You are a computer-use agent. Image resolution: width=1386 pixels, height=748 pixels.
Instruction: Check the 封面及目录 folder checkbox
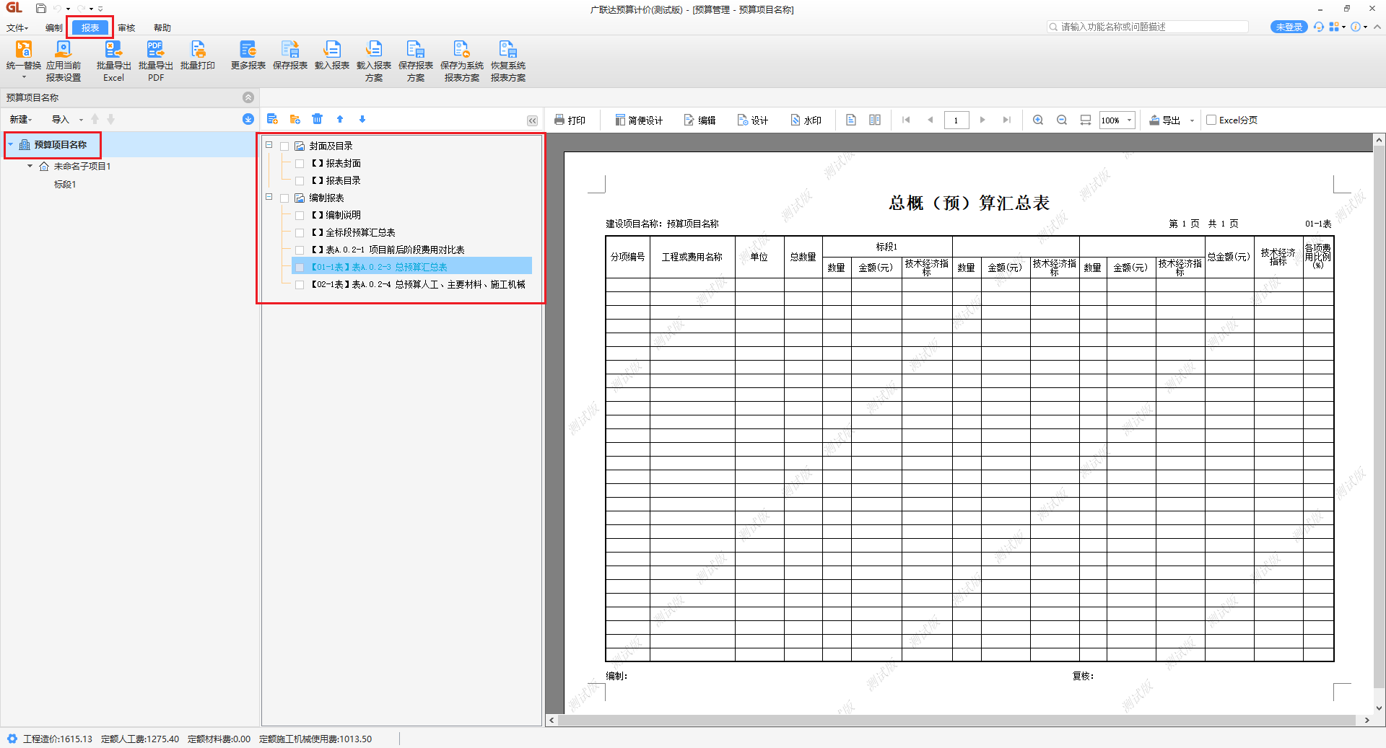(x=284, y=146)
